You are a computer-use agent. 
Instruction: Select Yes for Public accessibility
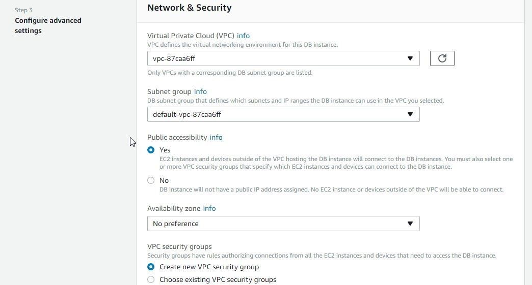pos(151,150)
